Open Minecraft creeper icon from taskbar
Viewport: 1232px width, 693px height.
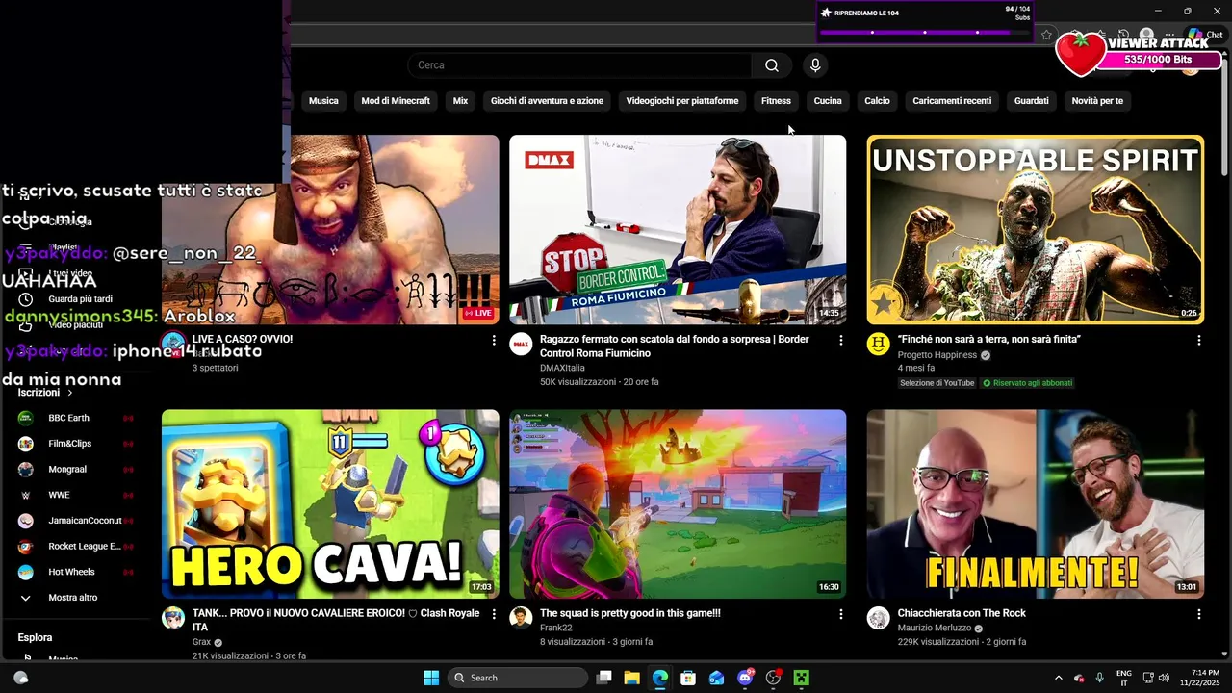click(801, 678)
